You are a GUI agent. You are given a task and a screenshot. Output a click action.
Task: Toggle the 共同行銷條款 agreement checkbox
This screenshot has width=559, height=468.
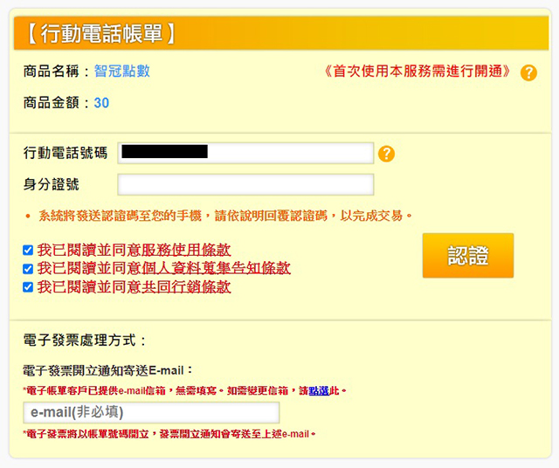28,287
